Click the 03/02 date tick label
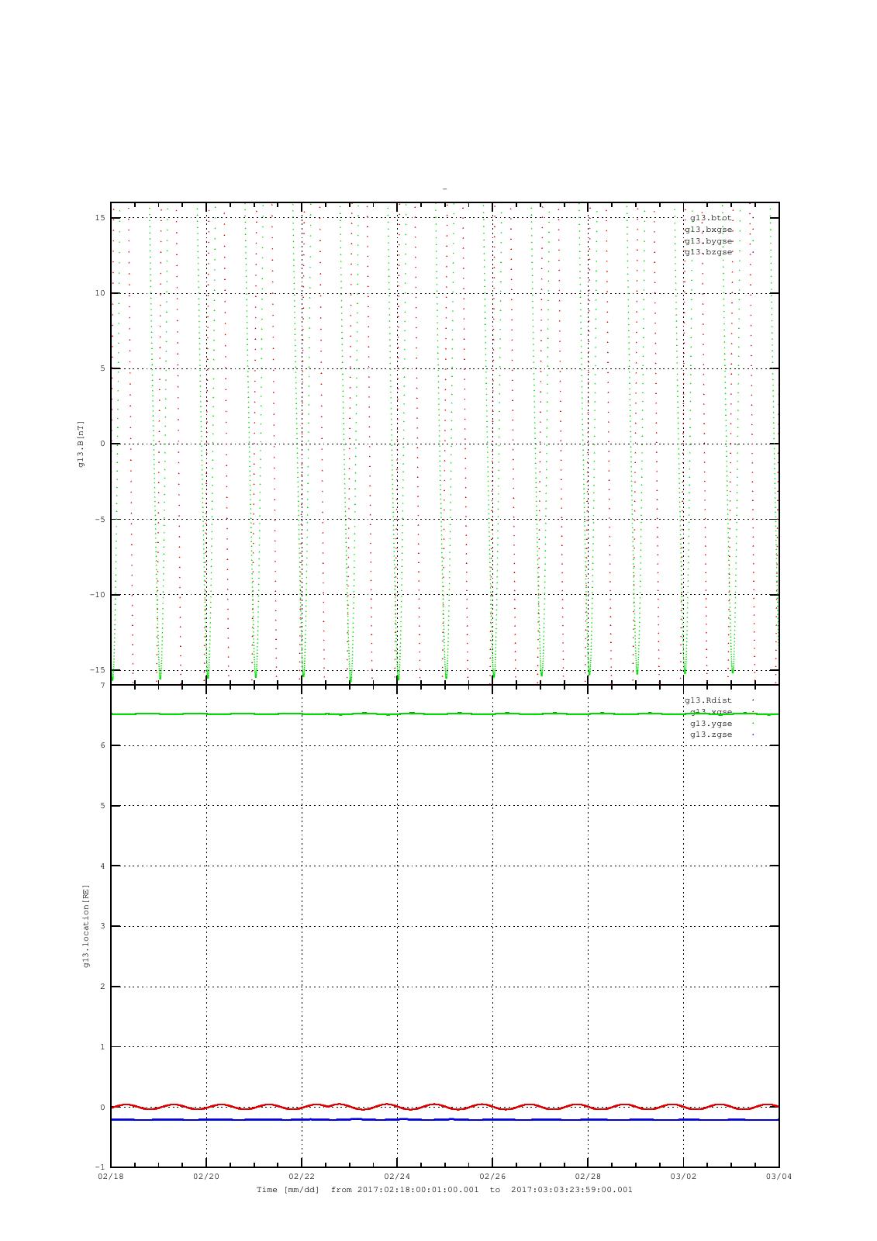The height and width of the screenshot is (1241, 877). click(x=683, y=1176)
